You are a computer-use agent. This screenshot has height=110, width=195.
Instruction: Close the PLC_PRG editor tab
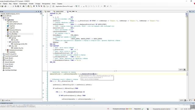coord(76,12)
